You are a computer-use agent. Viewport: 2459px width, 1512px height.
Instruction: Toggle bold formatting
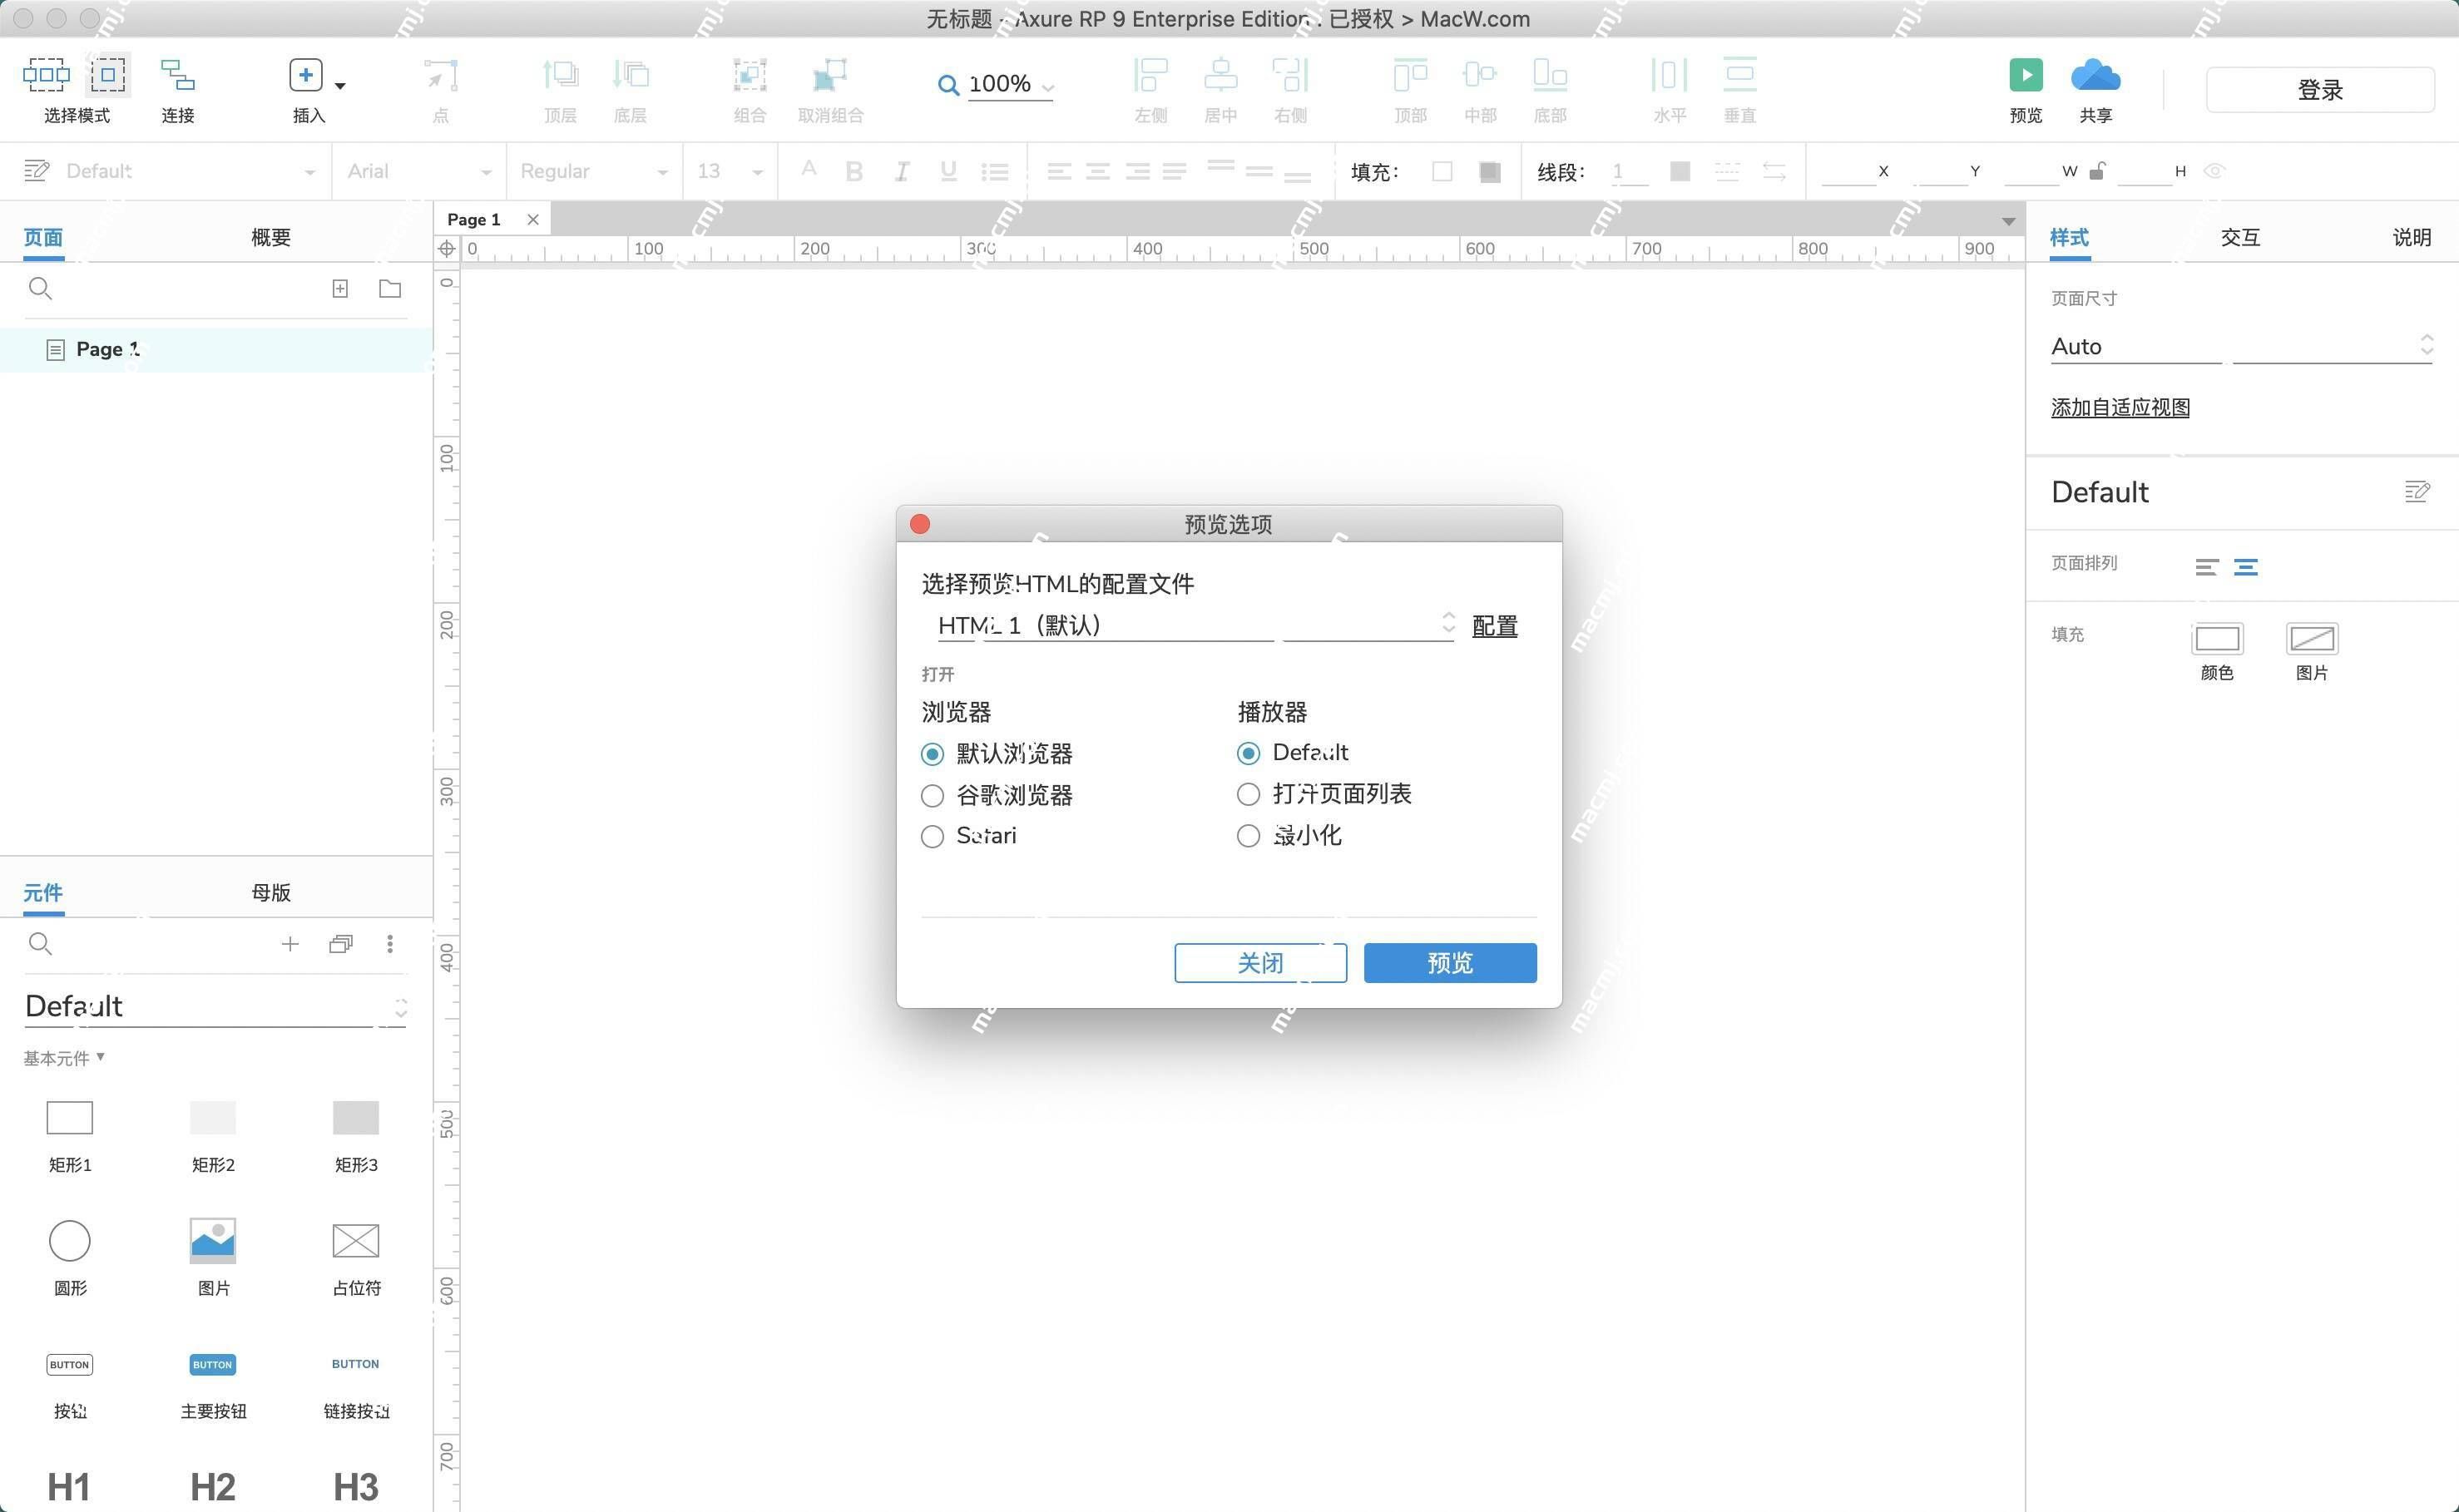[x=854, y=172]
